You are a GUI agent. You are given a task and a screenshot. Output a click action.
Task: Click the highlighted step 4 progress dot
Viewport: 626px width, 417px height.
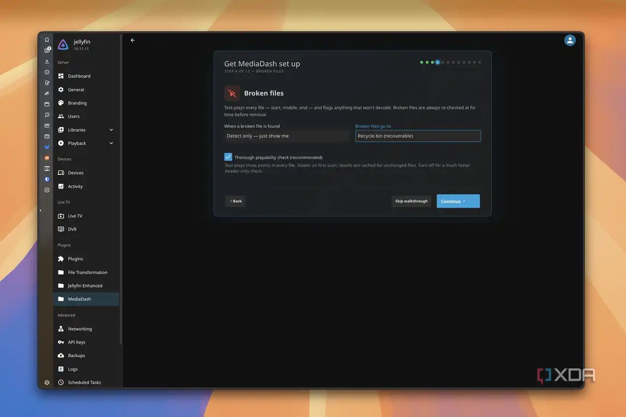point(438,62)
